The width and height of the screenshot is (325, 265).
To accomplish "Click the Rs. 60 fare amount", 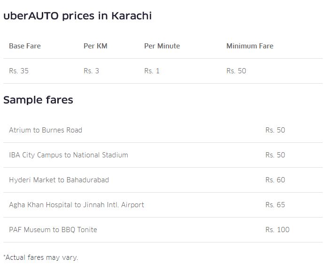I will [275, 180].
